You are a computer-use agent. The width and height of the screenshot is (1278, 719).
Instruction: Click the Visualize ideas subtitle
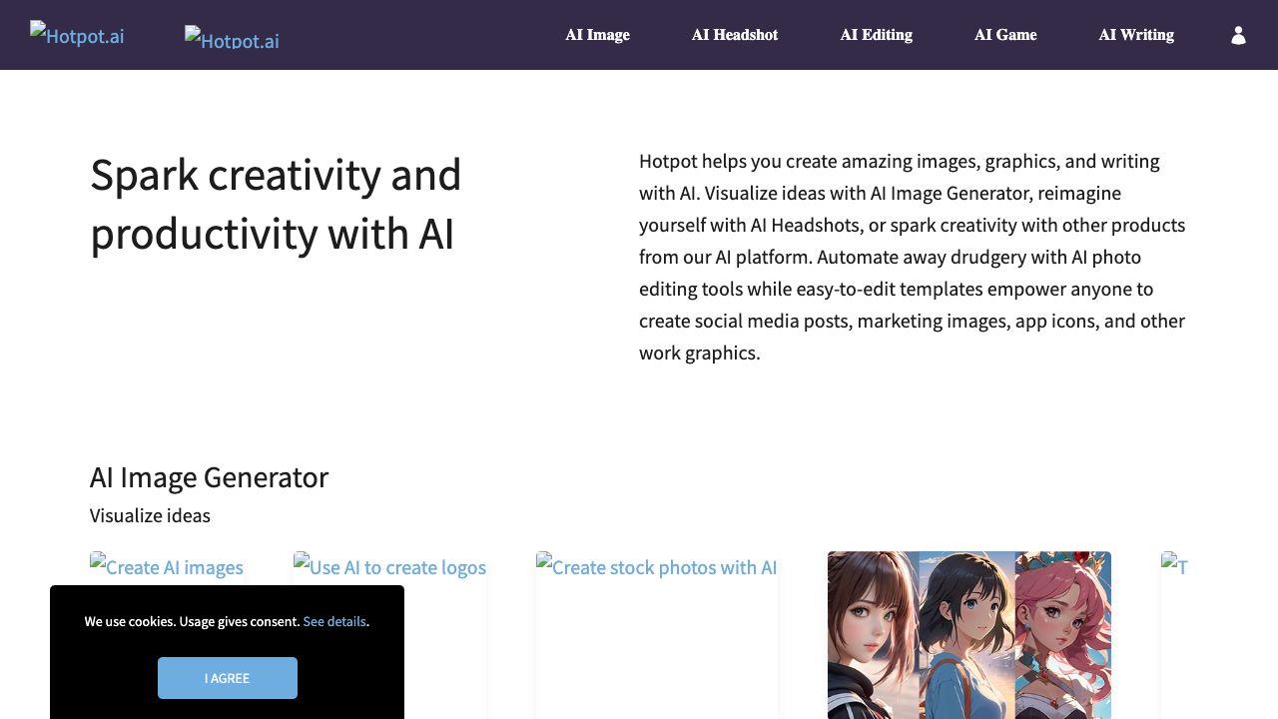point(150,516)
